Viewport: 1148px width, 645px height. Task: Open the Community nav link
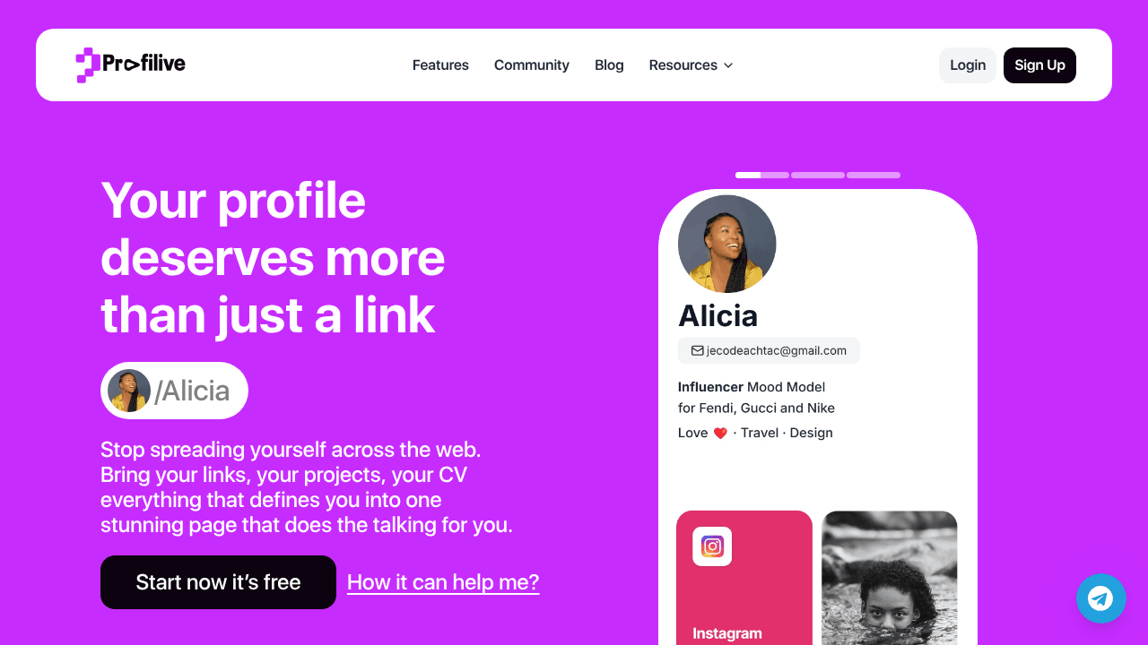[x=532, y=65]
